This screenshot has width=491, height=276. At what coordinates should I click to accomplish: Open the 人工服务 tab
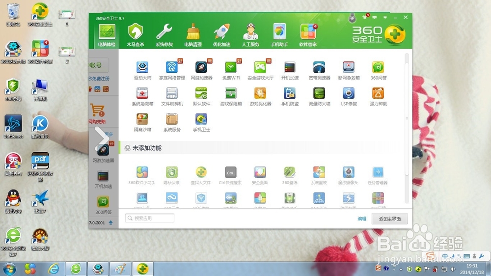pyautogui.click(x=250, y=36)
